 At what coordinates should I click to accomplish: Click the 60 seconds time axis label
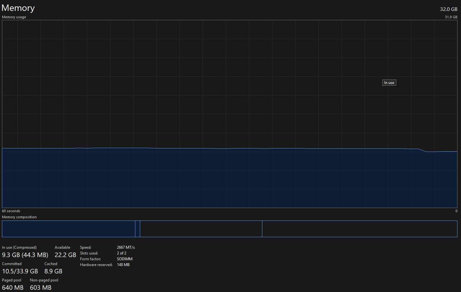(x=11, y=211)
